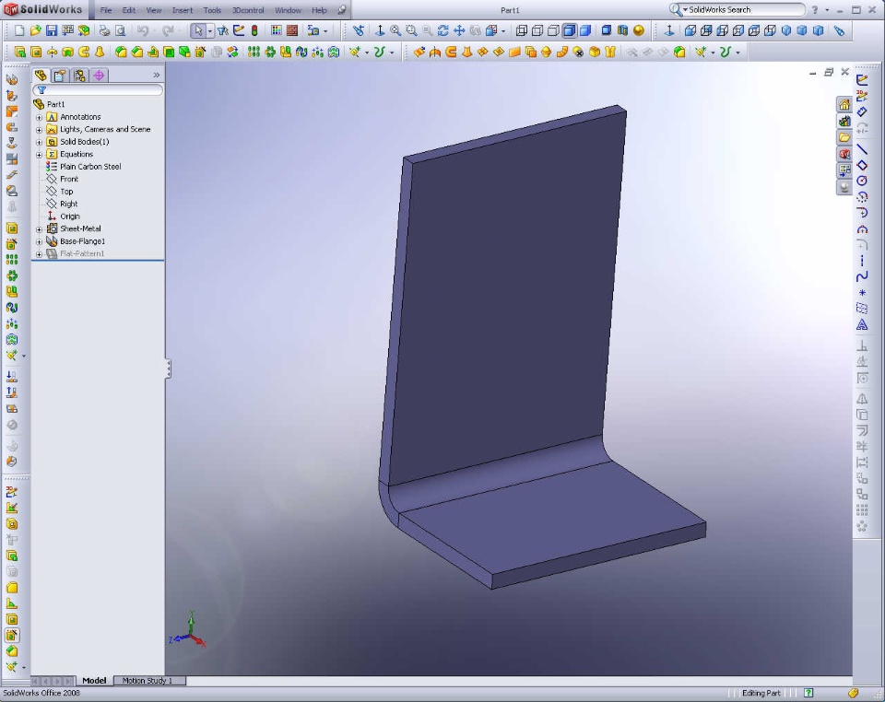Expand the panel with the double chevron
The height and width of the screenshot is (702, 885).
pos(157,75)
